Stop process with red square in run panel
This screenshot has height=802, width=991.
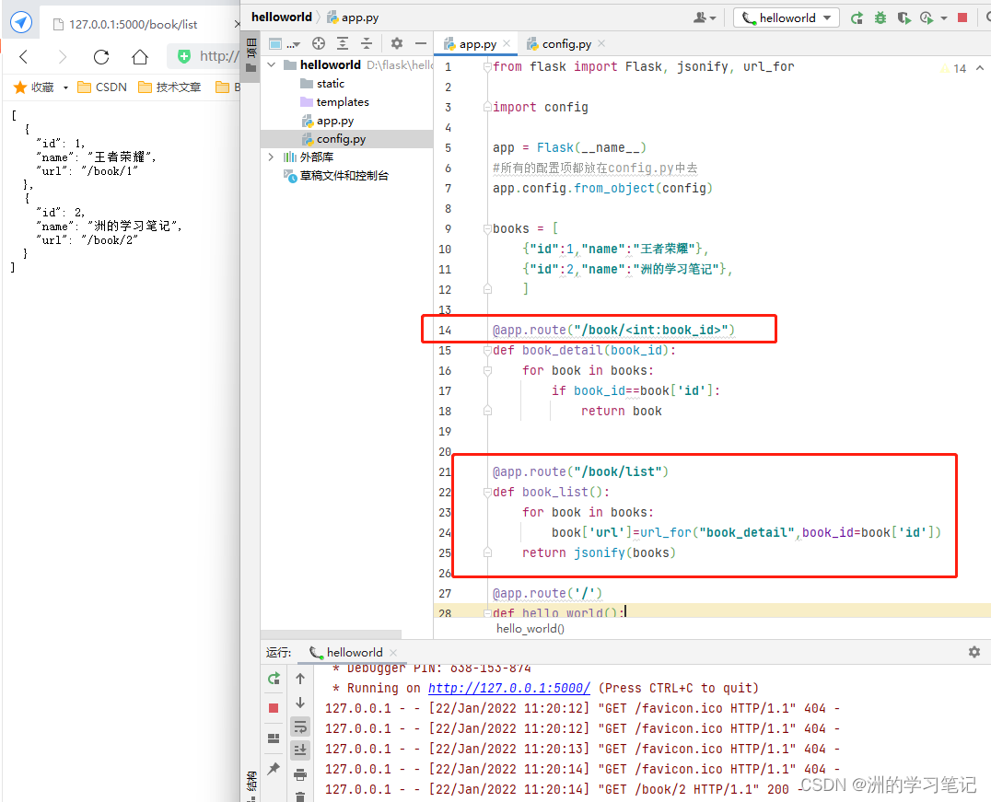pos(274,708)
